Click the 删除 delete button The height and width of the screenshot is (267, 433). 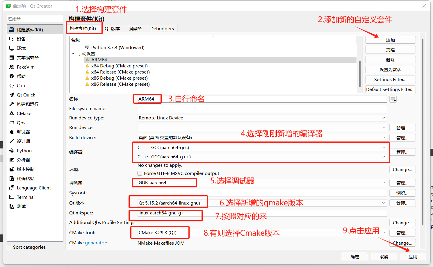coord(390,60)
